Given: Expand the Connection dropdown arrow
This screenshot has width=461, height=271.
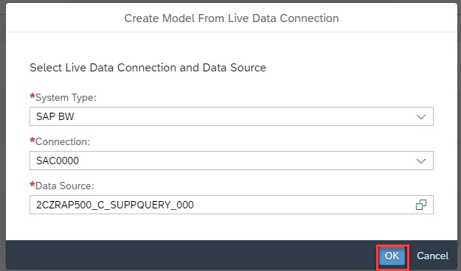Looking at the screenshot, I should tap(421, 161).
